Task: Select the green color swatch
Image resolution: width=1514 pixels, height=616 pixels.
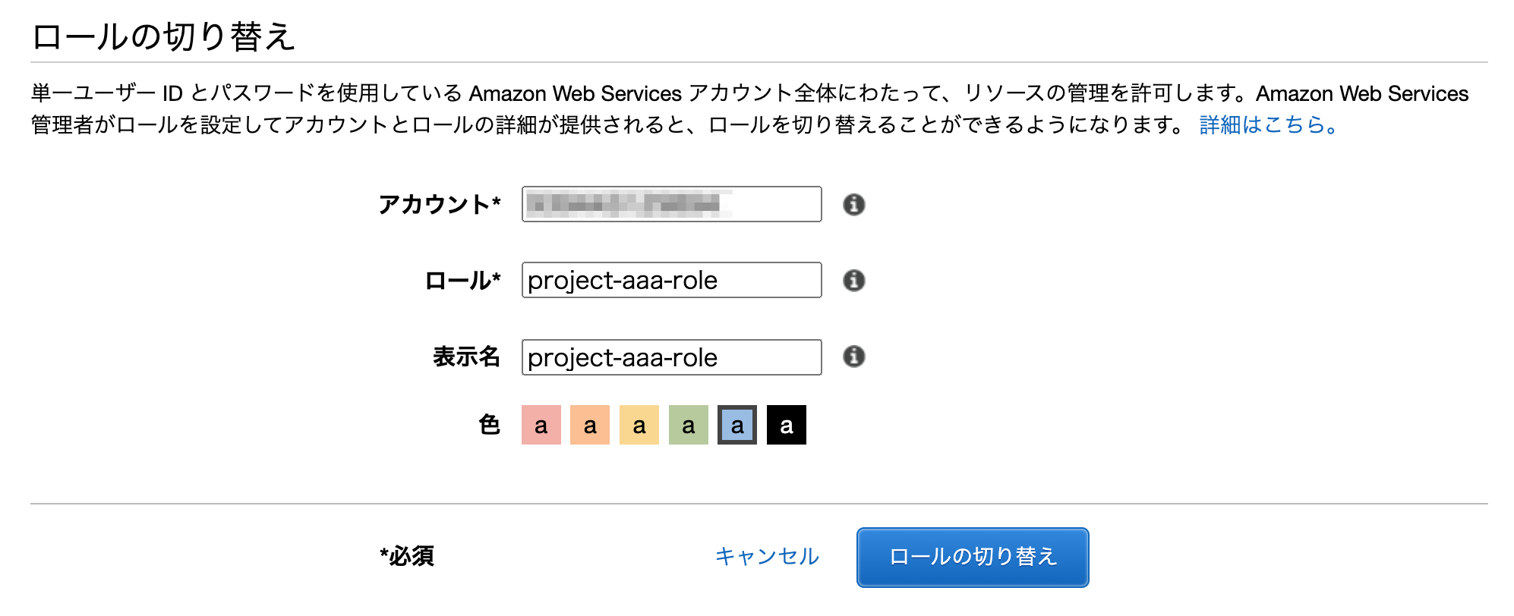Action: click(x=688, y=425)
